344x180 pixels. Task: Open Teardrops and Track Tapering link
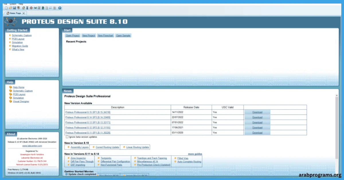[152, 158]
